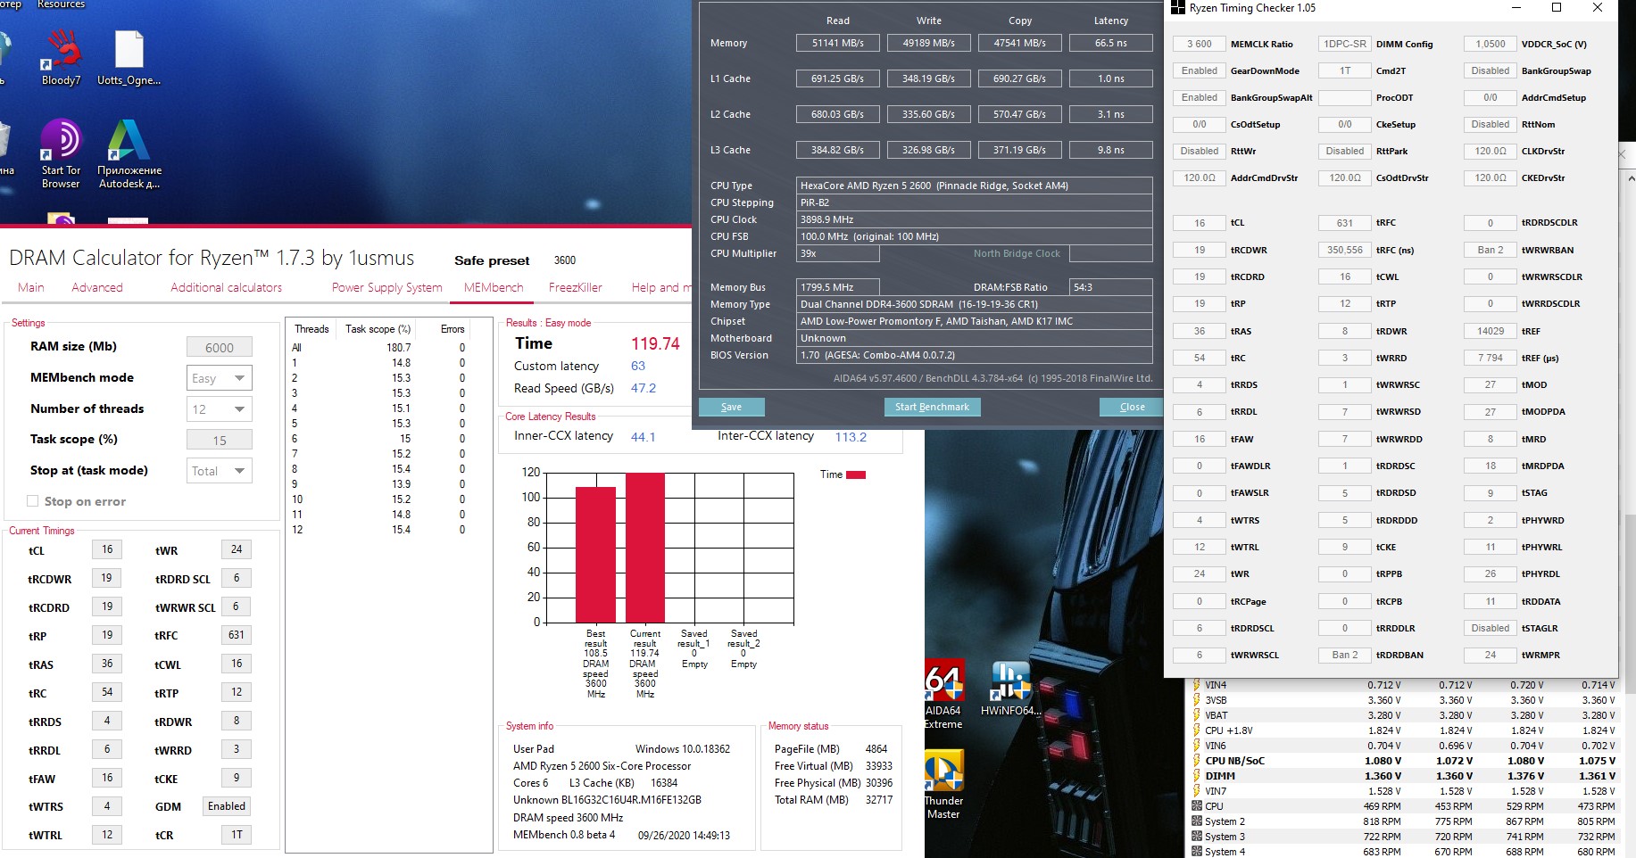Open the Advanced tab

pos(97,287)
